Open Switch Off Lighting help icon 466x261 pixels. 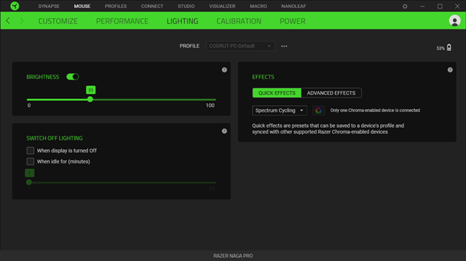[x=224, y=131]
